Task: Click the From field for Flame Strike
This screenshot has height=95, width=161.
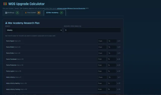Action: [102, 53]
